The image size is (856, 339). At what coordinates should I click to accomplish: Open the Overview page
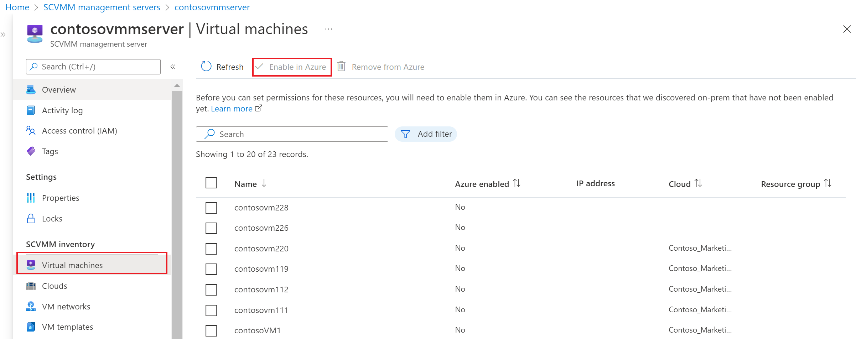click(58, 89)
